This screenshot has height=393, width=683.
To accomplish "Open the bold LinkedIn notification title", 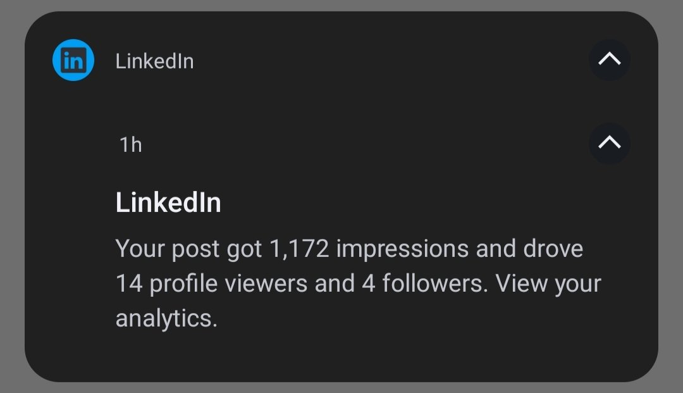I will 168,203.
